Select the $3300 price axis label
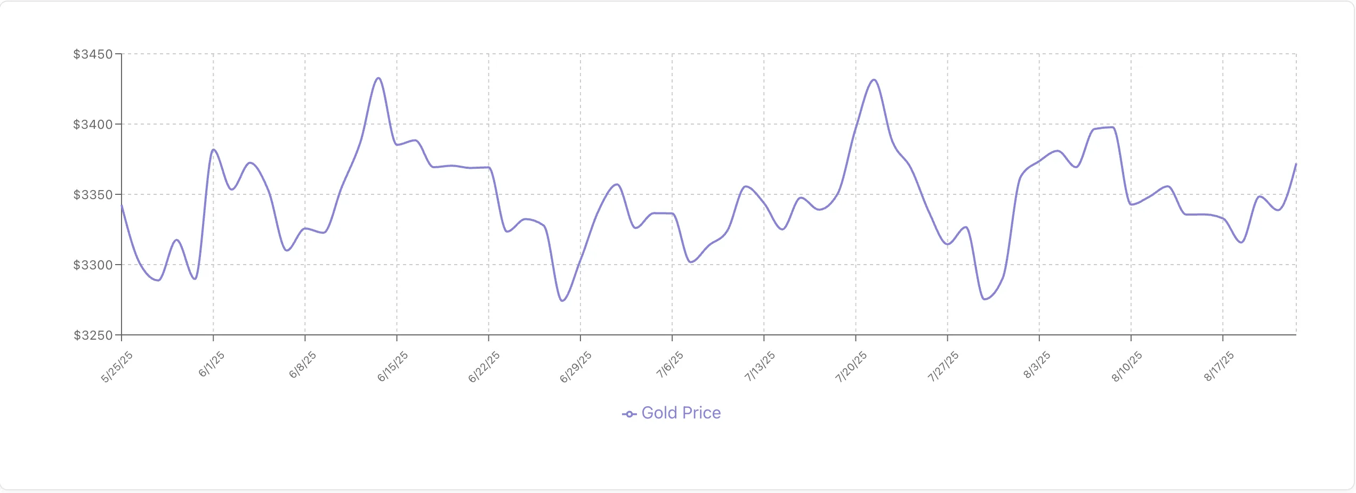The height and width of the screenshot is (493, 1356). [x=93, y=265]
